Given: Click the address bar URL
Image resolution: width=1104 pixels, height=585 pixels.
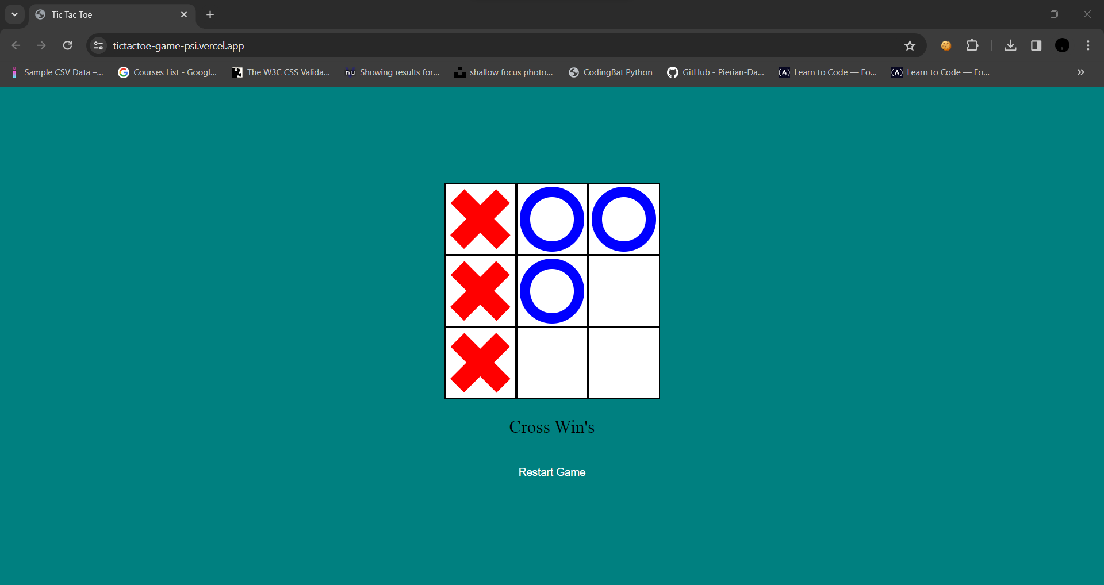Looking at the screenshot, I should tap(178, 46).
